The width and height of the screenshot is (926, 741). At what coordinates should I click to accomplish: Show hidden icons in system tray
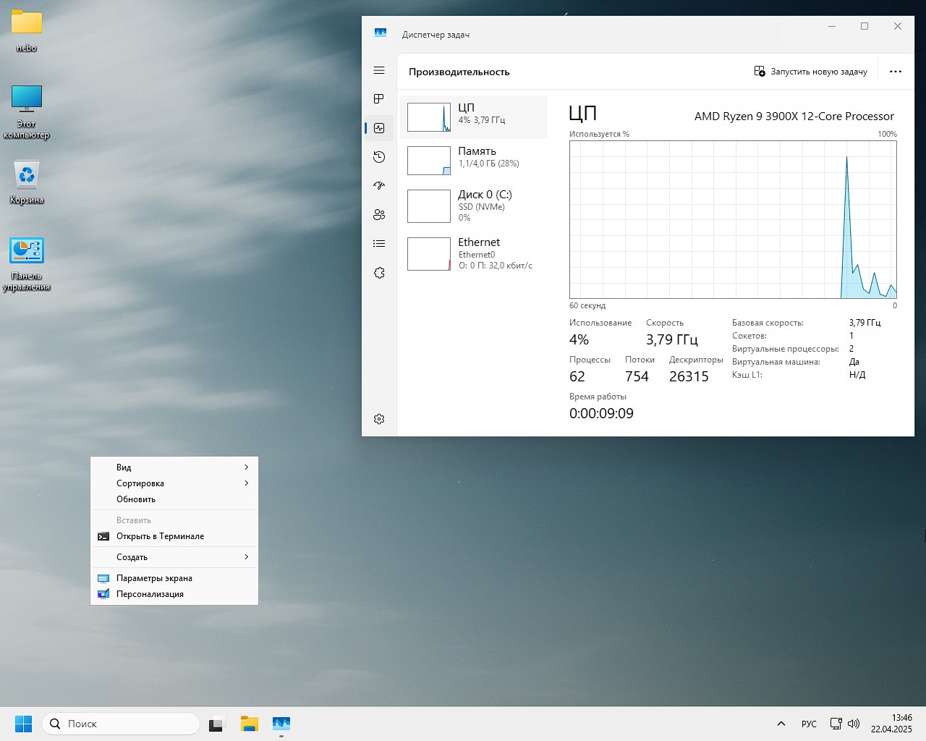pyautogui.click(x=781, y=724)
